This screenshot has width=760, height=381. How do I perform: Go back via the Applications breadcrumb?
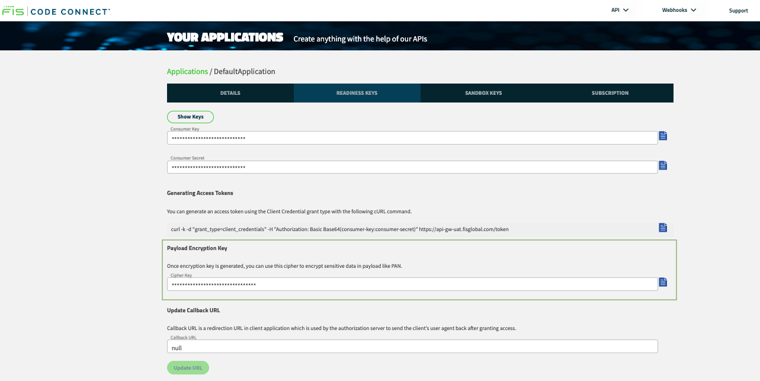[x=187, y=71]
